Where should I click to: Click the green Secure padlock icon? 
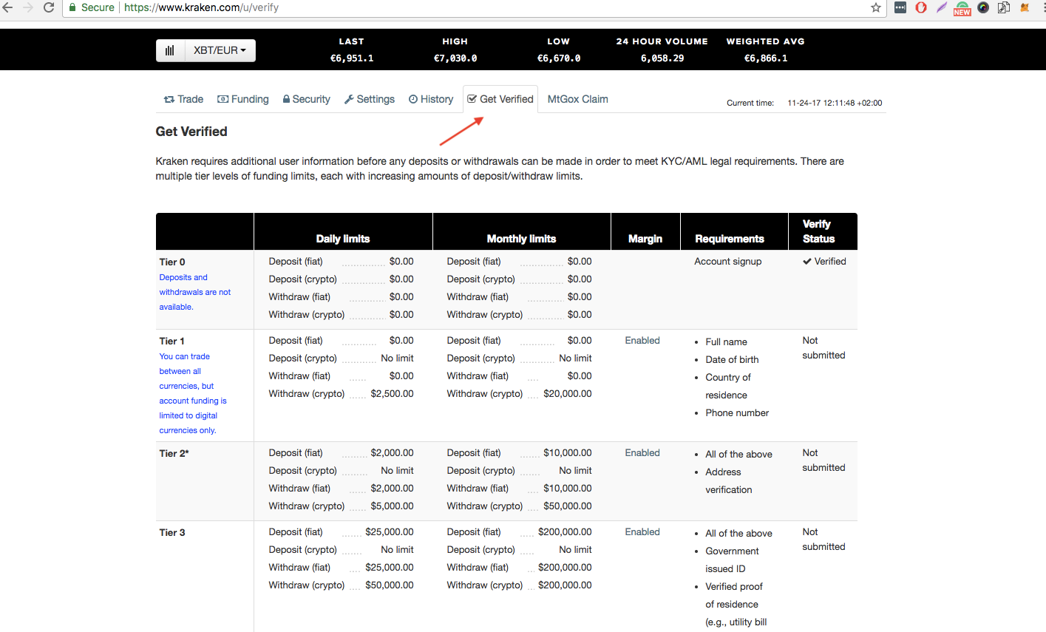pyautogui.click(x=72, y=7)
